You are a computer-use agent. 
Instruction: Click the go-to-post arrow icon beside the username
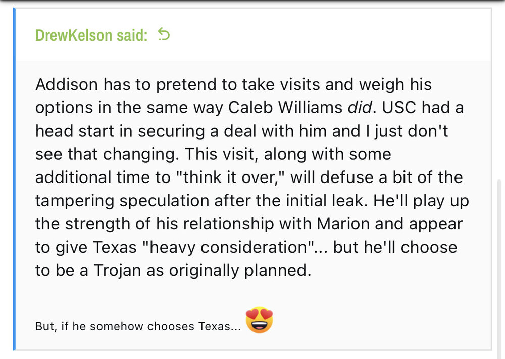[x=164, y=34]
